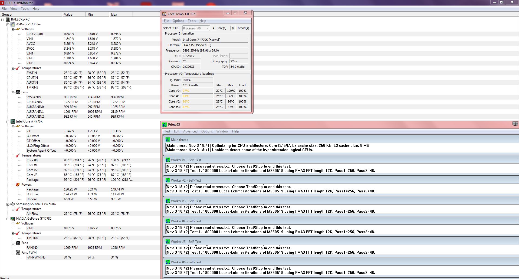Collapse the Samsung SSD 840 EVO 500G node
The width and height of the screenshot is (519, 279).
tap(8, 204)
